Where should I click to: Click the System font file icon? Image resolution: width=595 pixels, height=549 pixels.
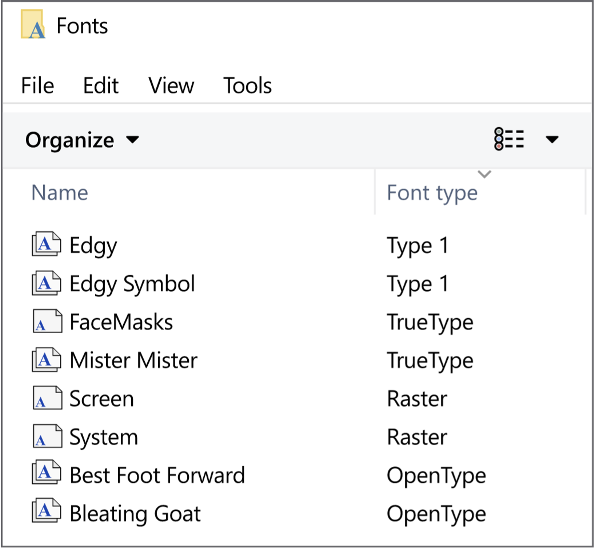point(47,437)
